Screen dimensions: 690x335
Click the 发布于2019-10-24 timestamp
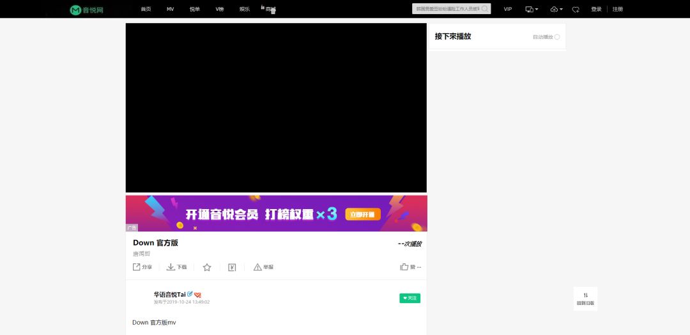[181, 302]
